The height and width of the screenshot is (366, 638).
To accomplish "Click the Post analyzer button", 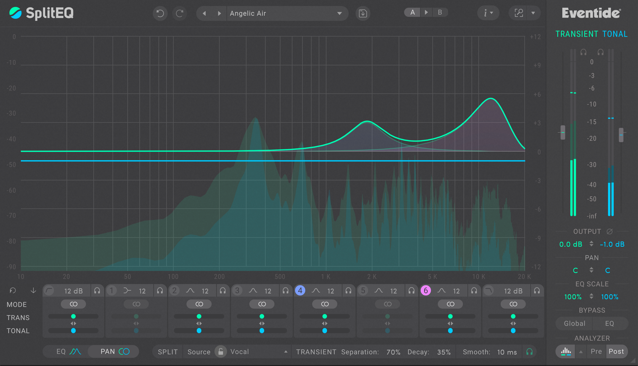I will [x=617, y=351].
